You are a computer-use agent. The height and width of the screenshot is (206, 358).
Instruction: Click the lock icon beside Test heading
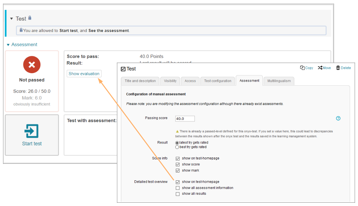tap(30, 18)
